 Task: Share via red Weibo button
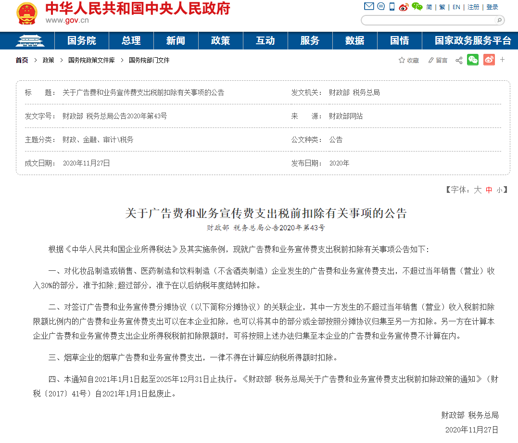tap(489, 60)
